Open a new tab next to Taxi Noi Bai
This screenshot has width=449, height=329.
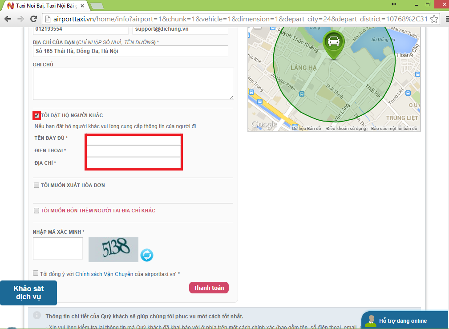point(97,6)
